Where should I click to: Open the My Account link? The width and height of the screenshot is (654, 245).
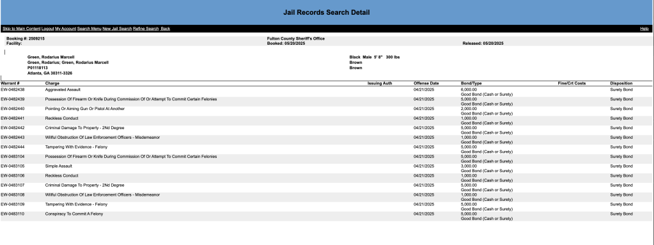[x=65, y=29]
